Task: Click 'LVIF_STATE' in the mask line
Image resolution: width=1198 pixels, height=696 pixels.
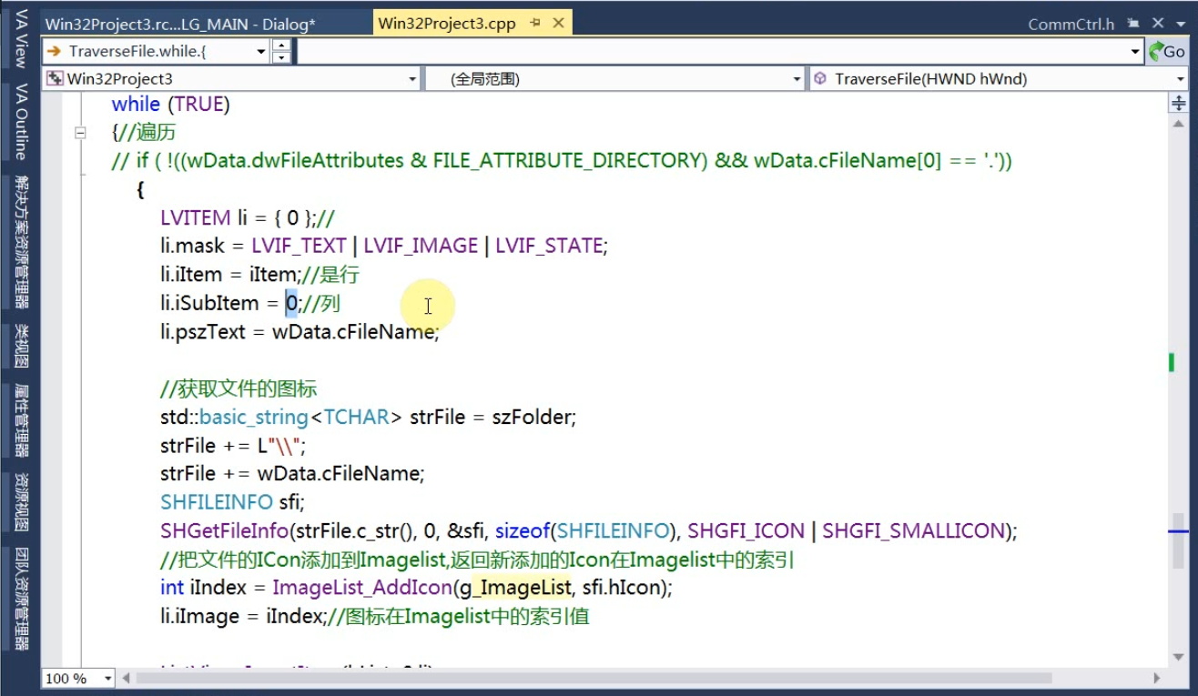Action: 551,246
